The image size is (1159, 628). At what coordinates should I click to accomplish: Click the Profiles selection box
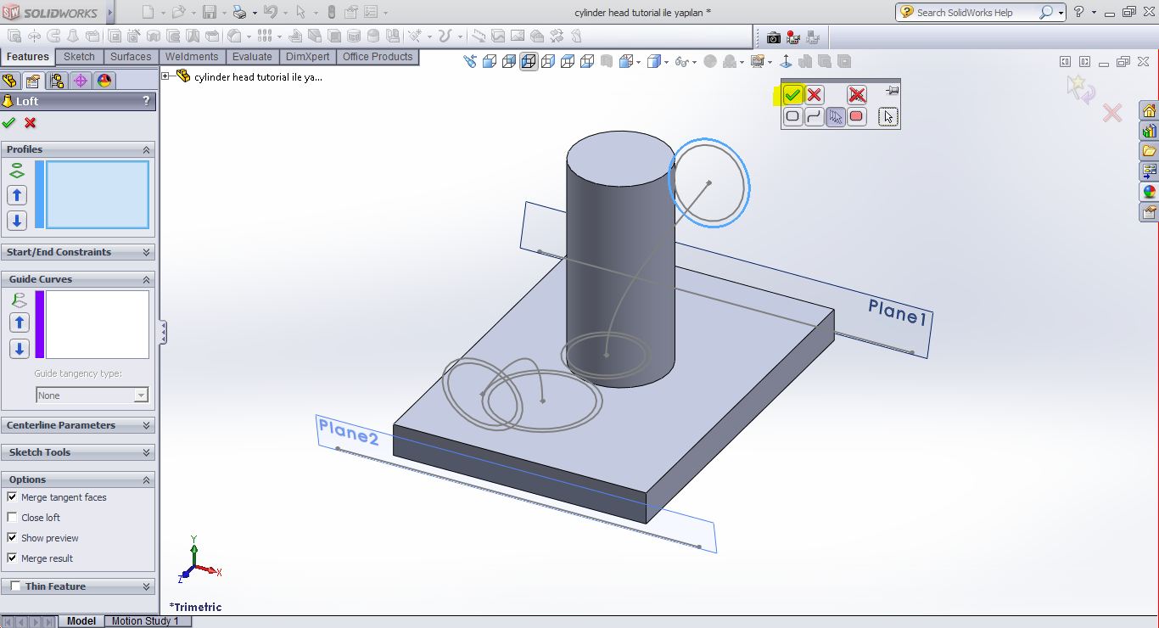pos(98,195)
